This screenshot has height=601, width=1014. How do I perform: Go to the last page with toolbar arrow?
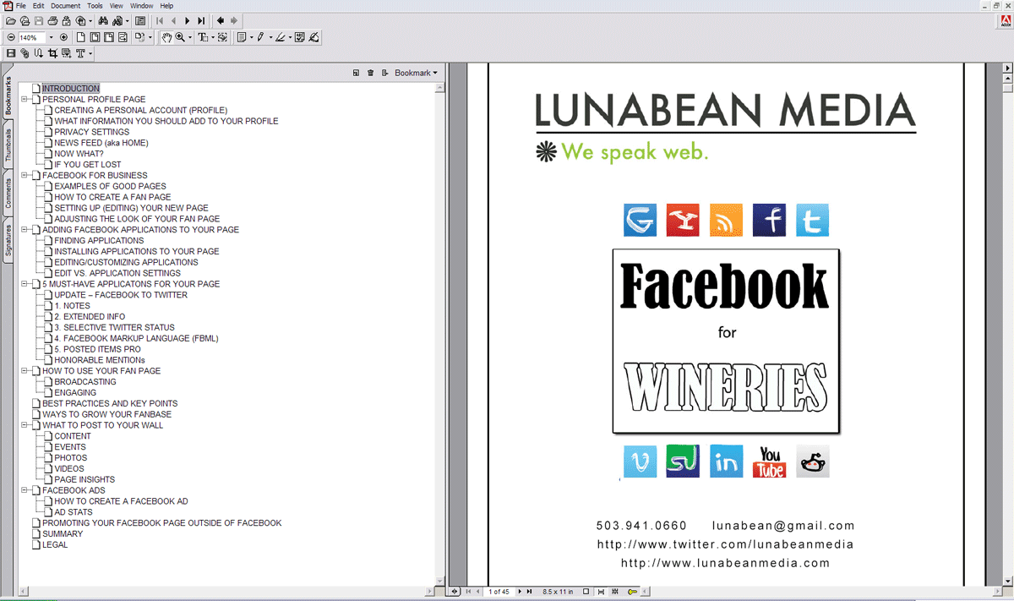[201, 20]
